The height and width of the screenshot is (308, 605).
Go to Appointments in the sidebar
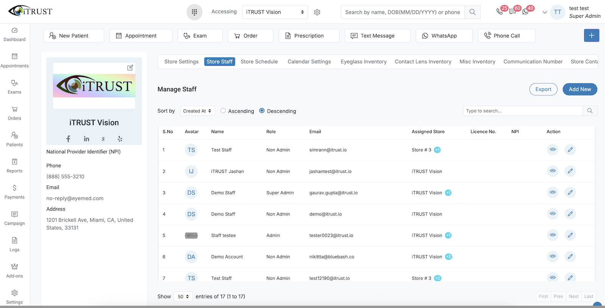tap(14, 61)
